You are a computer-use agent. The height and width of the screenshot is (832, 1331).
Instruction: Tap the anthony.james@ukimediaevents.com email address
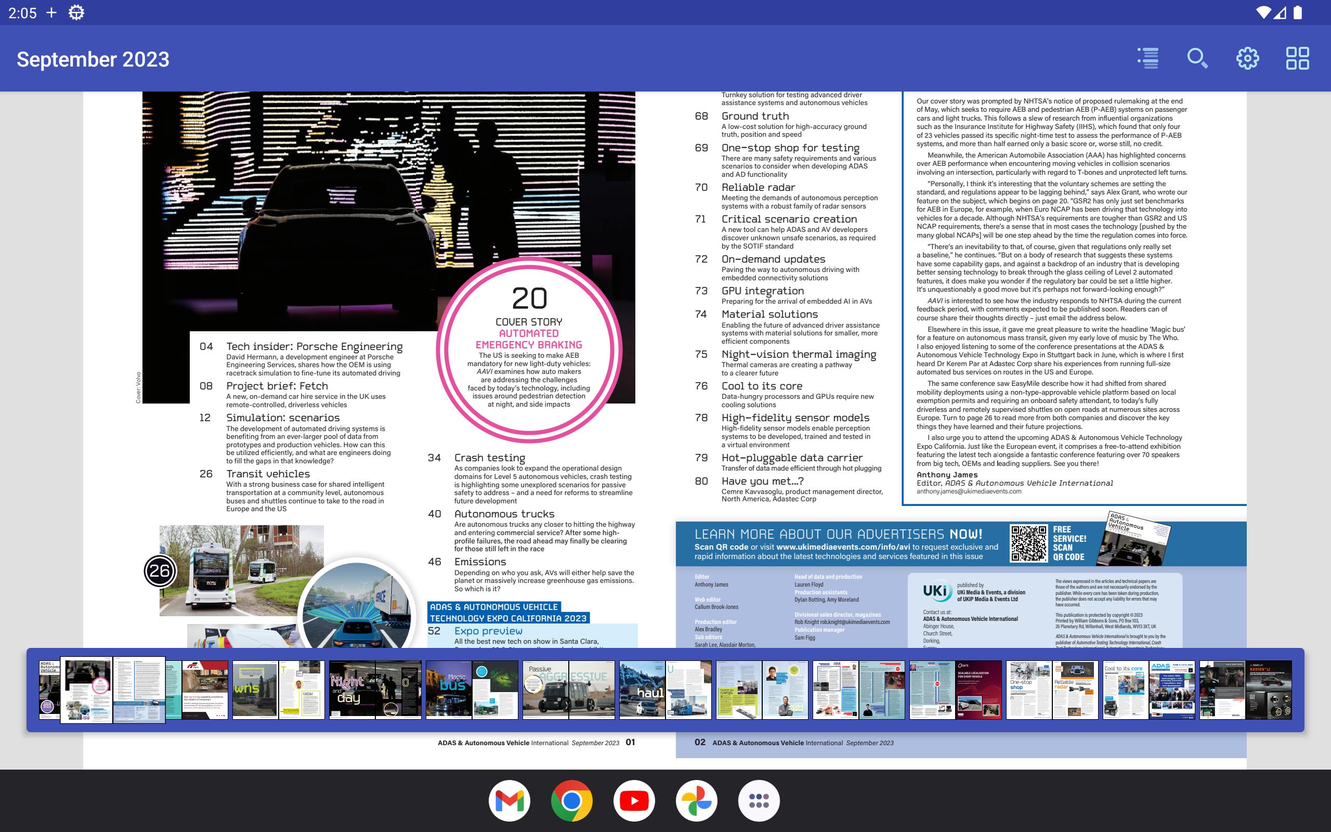click(969, 491)
